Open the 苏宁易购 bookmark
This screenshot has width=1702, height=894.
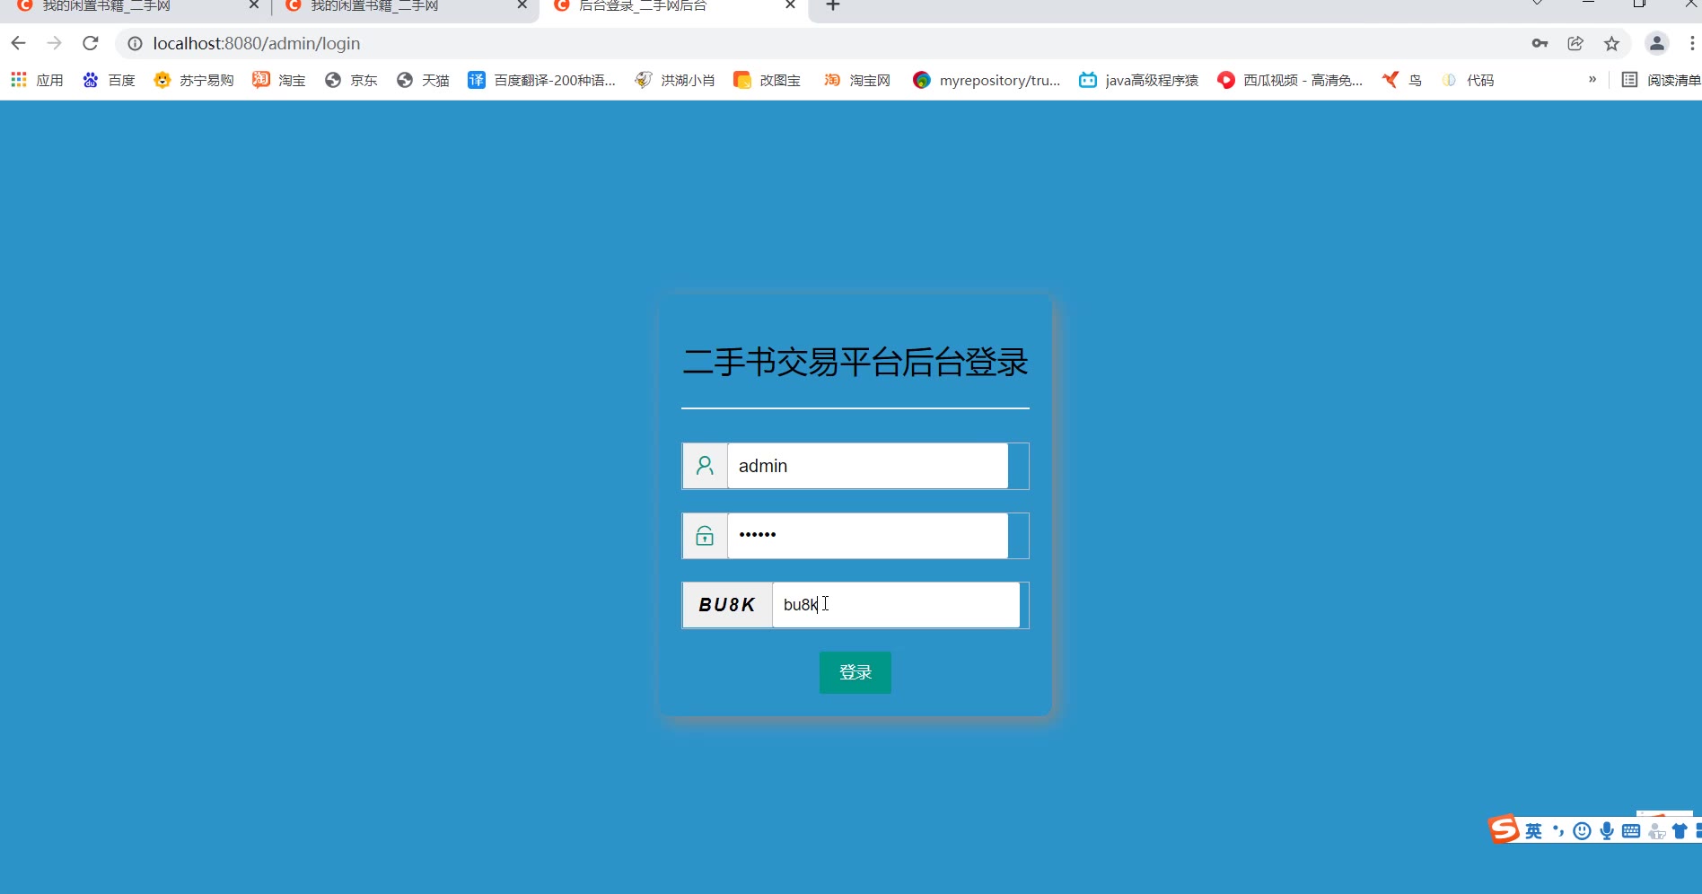(x=194, y=80)
